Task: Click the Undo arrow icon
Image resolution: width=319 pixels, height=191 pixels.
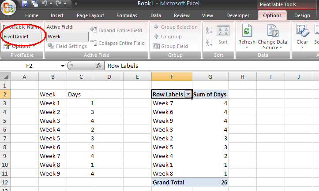Action: coord(44,4)
